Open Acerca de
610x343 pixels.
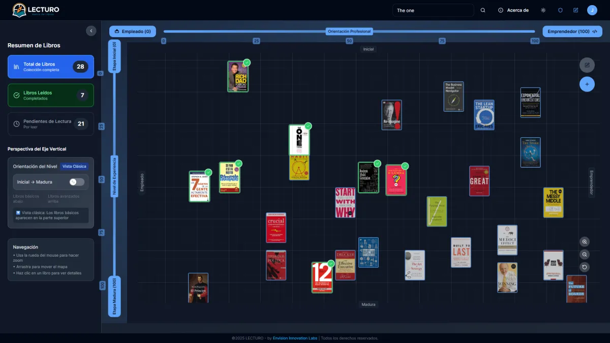pyautogui.click(x=514, y=10)
